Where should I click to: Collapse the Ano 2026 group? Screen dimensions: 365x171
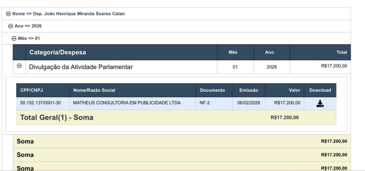click(10, 26)
